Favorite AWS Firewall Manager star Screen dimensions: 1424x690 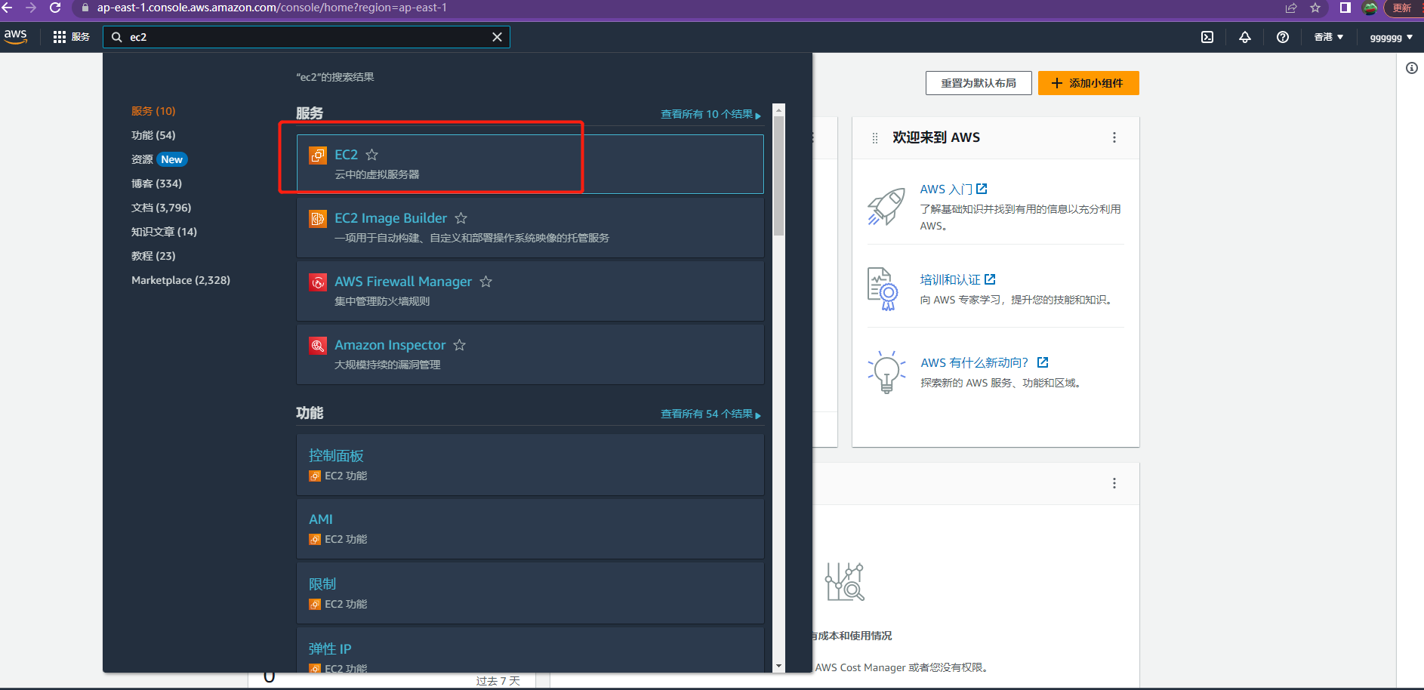pos(486,282)
